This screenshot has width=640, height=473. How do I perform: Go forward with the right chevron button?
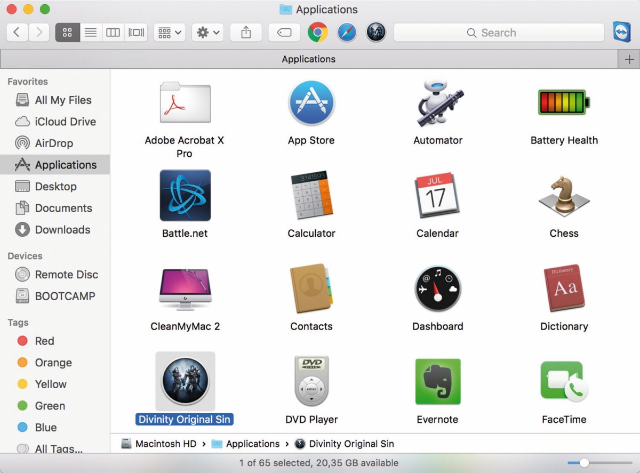point(39,33)
